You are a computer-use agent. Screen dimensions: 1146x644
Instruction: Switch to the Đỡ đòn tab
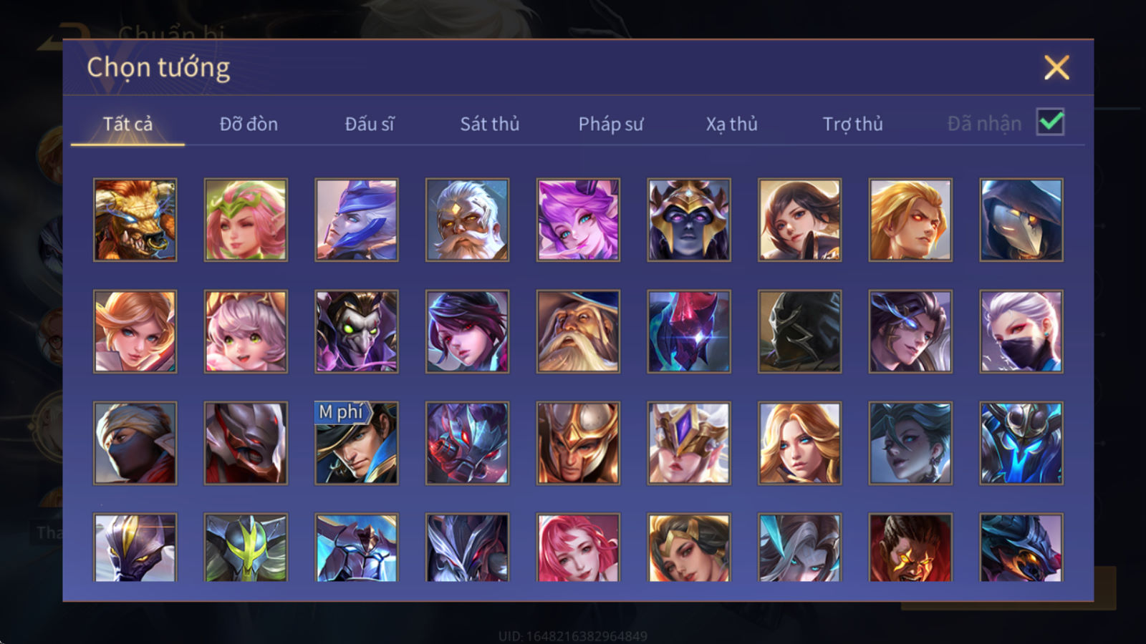point(249,124)
